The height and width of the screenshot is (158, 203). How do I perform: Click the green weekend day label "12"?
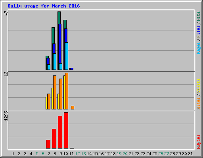click(x=77, y=154)
